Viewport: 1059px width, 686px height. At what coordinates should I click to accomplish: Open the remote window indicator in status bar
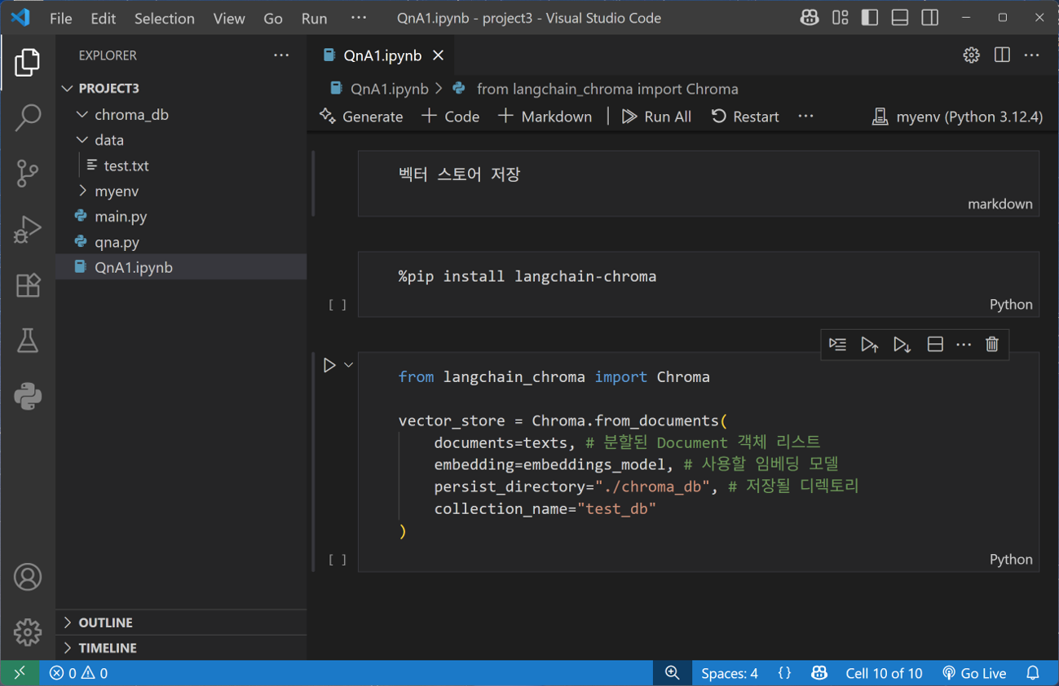pyautogui.click(x=20, y=673)
